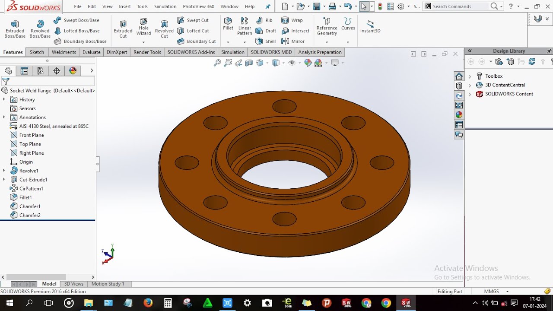Open the Insert menu
Image resolution: width=553 pixels, height=311 pixels.
[x=125, y=6]
